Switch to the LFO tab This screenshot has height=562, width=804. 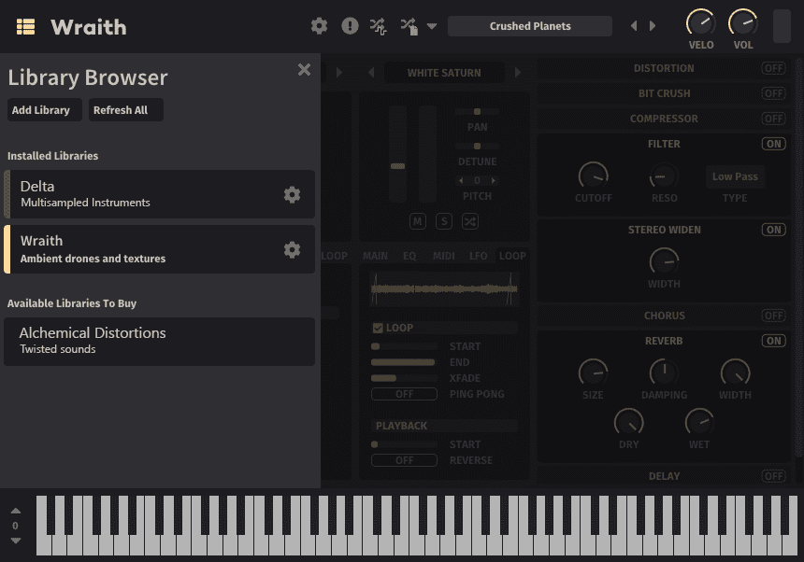479,256
